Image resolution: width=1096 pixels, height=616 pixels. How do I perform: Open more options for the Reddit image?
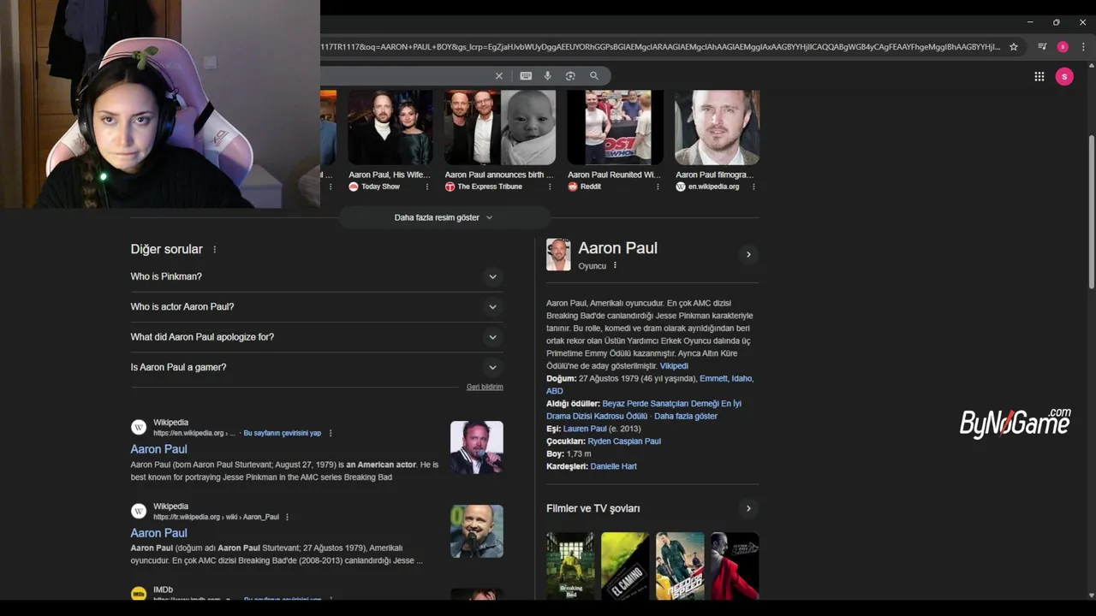coord(658,187)
